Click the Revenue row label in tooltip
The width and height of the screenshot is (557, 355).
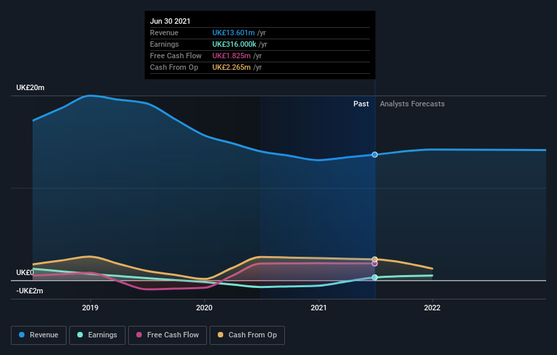pyautogui.click(x=164, y=33)
